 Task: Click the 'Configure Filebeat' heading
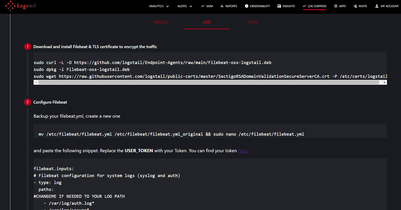tap(50, 102)
